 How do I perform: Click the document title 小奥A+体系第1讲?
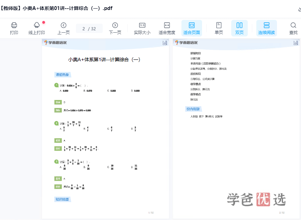point(104,59)
